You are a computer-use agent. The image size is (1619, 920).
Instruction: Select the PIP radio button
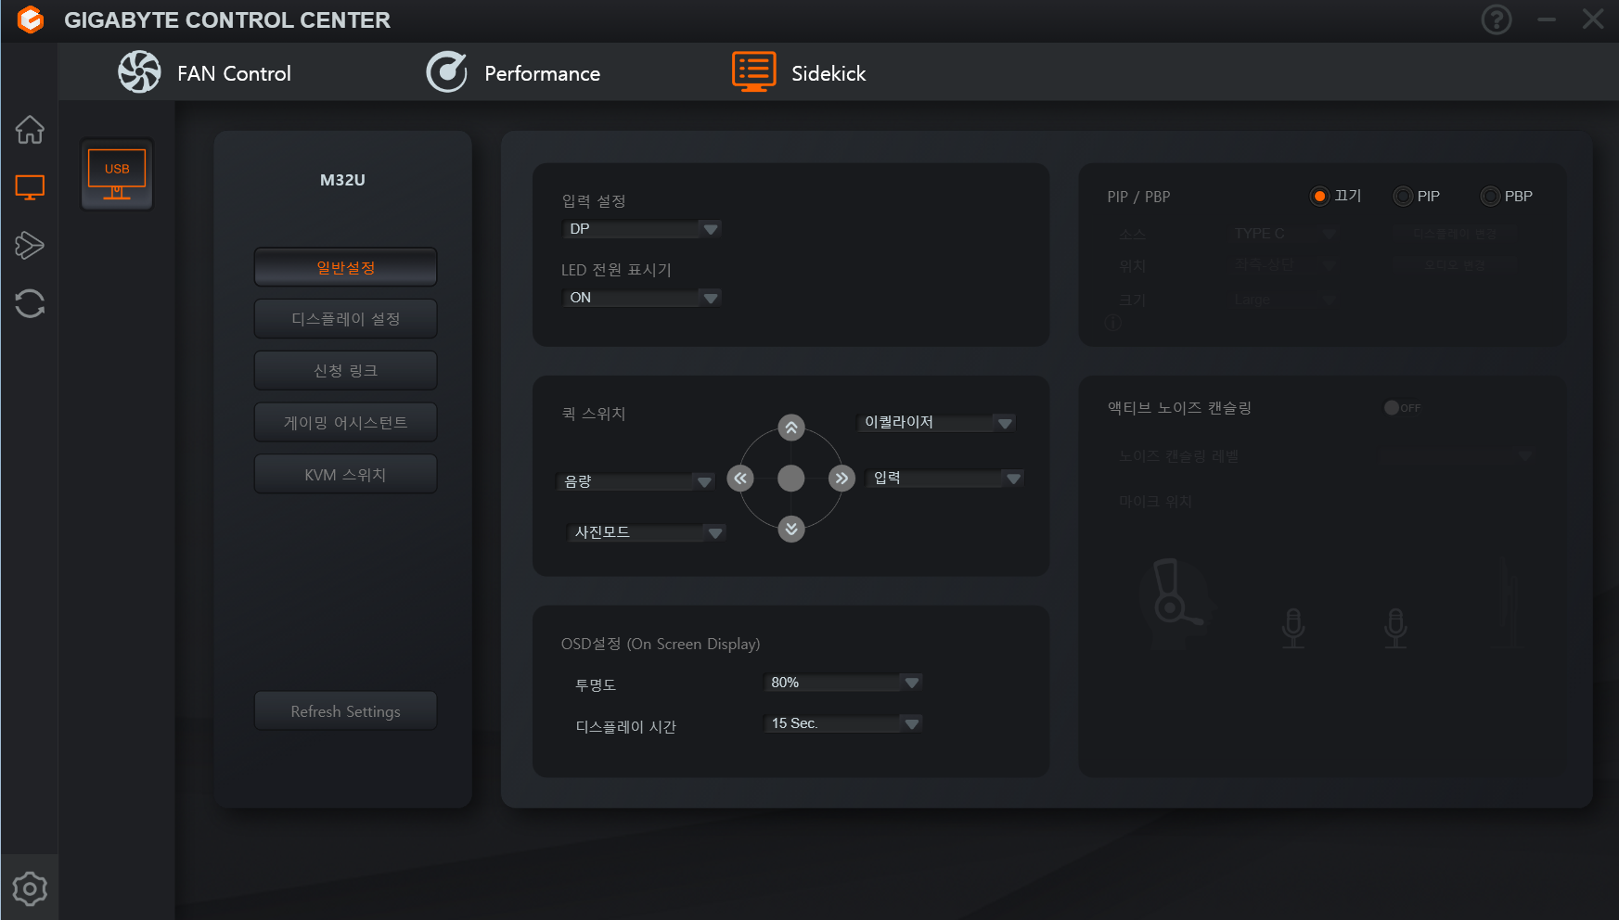1403,197
